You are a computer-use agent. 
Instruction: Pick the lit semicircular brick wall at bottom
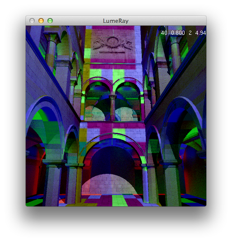(x=110, y=184)
